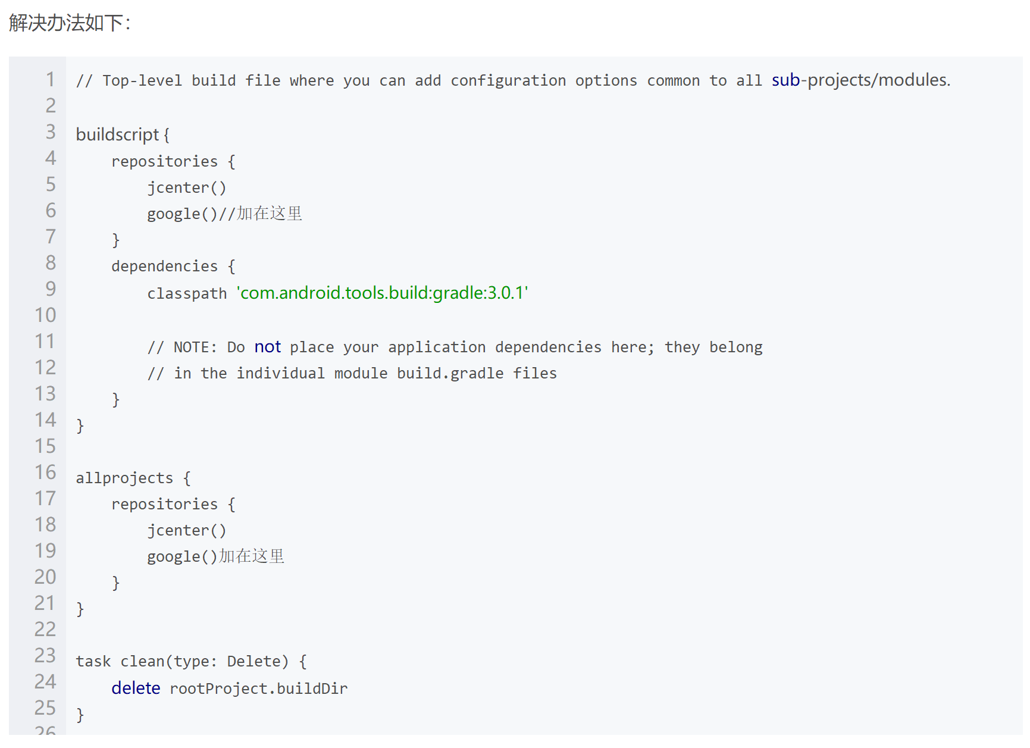Click the blue delete keyword on line 24
Image resolution: width=1030 pixels, height=748 pixels.
136,688
